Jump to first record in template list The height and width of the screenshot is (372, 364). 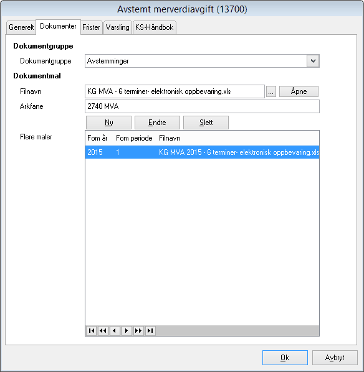coord(91,330)
